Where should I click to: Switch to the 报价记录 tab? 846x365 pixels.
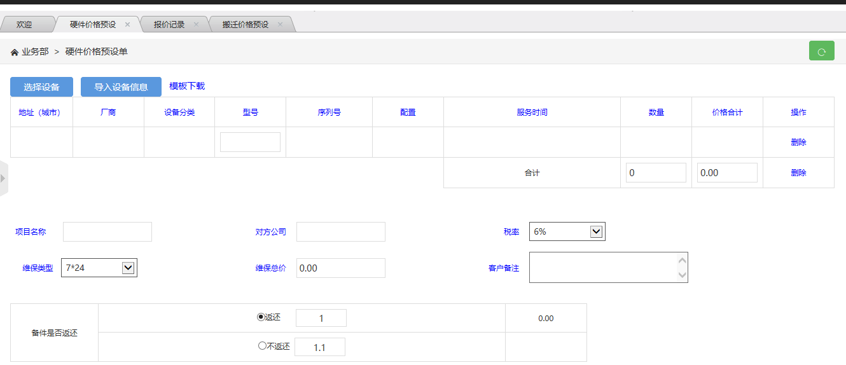pyautogui.click(x=169, y=25)
